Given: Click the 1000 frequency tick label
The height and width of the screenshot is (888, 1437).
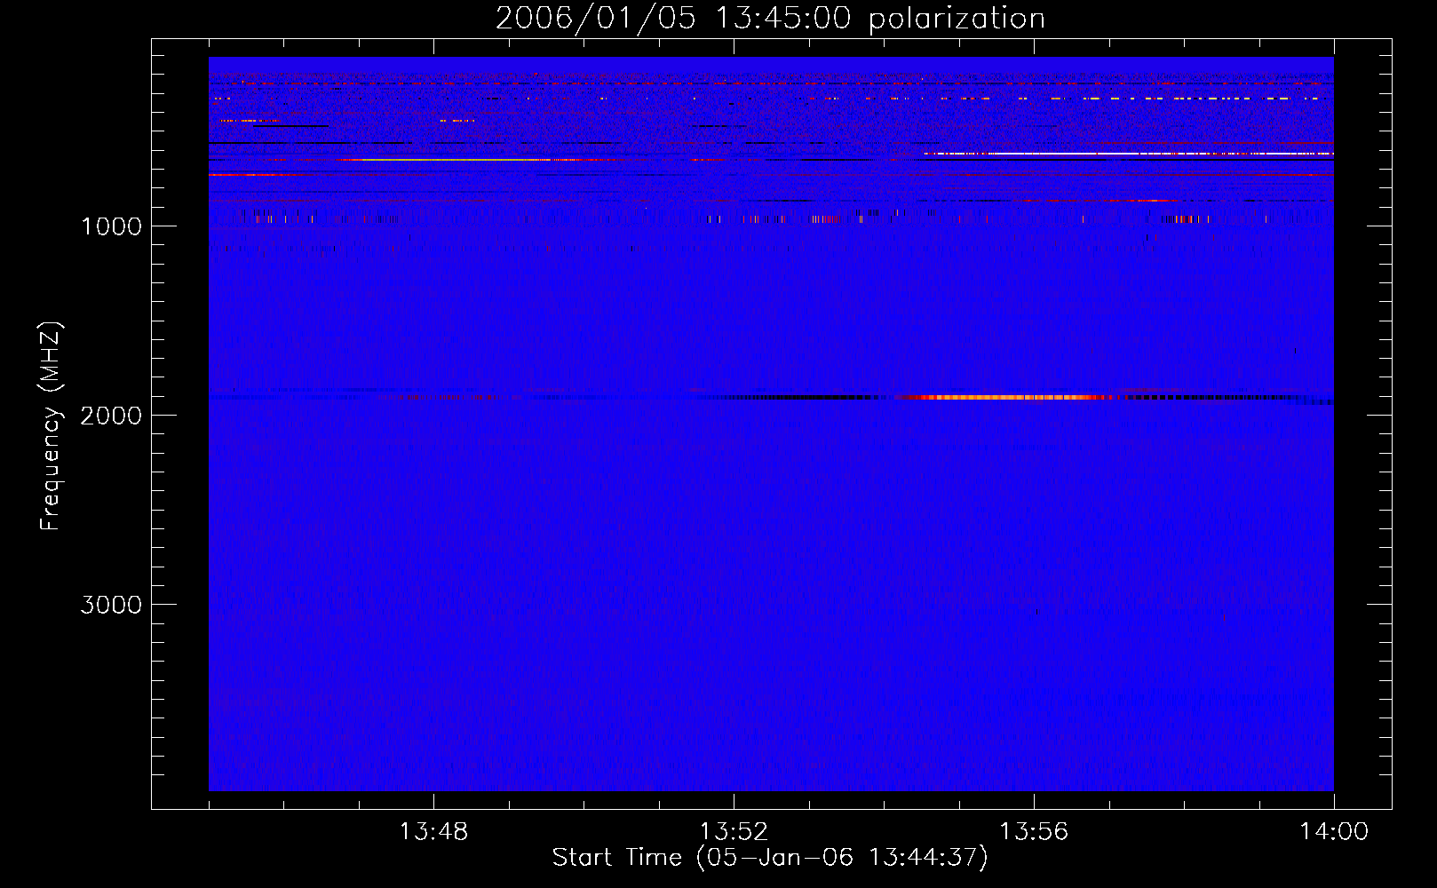Looking at the screenshot, I should 111,226.
